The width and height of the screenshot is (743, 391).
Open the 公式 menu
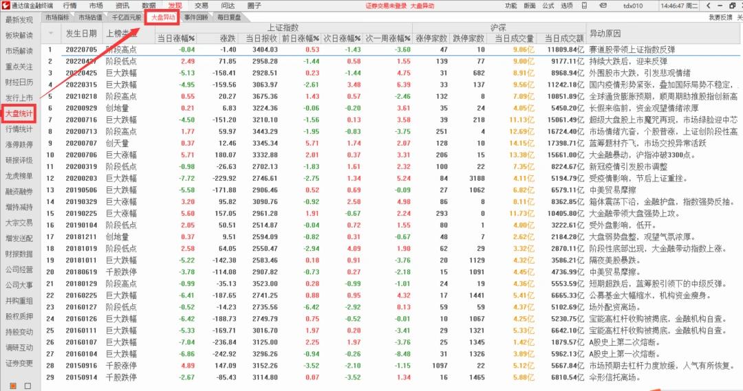click(x=548, y=5)
